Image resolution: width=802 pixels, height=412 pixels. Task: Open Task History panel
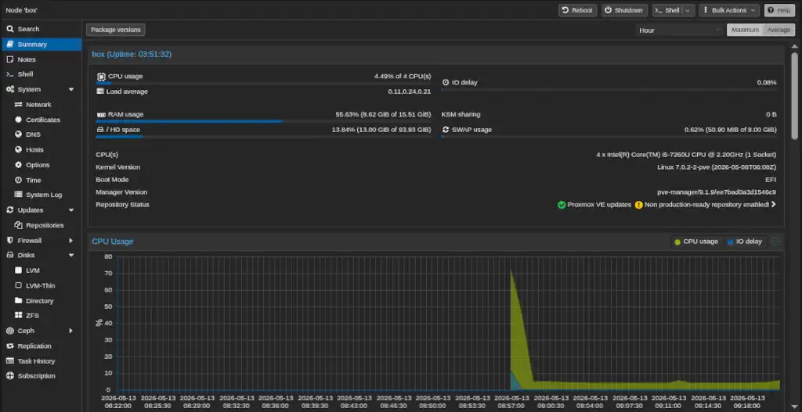pos(42,361)
